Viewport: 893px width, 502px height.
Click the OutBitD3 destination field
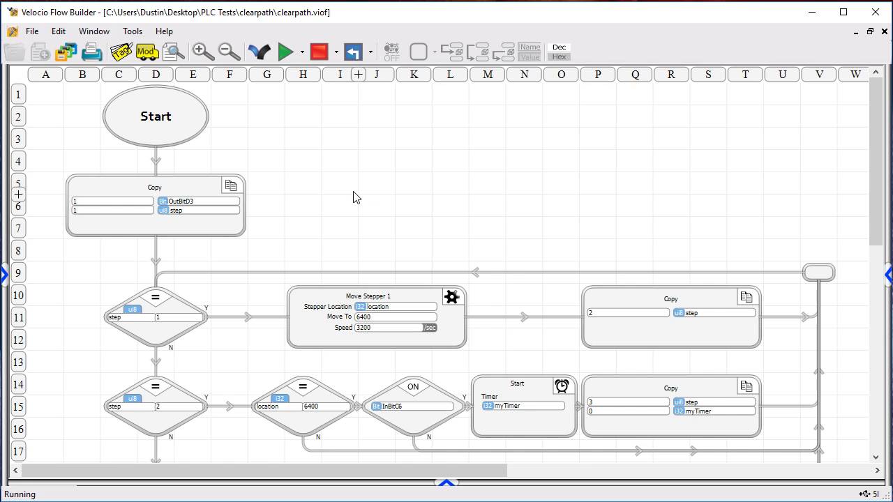198,201
